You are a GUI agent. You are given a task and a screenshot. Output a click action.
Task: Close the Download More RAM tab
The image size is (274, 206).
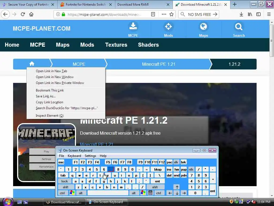tap(168, 5)
